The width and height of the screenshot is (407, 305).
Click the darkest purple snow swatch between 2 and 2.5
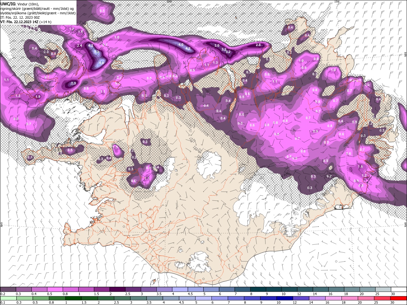click(117, 289)
